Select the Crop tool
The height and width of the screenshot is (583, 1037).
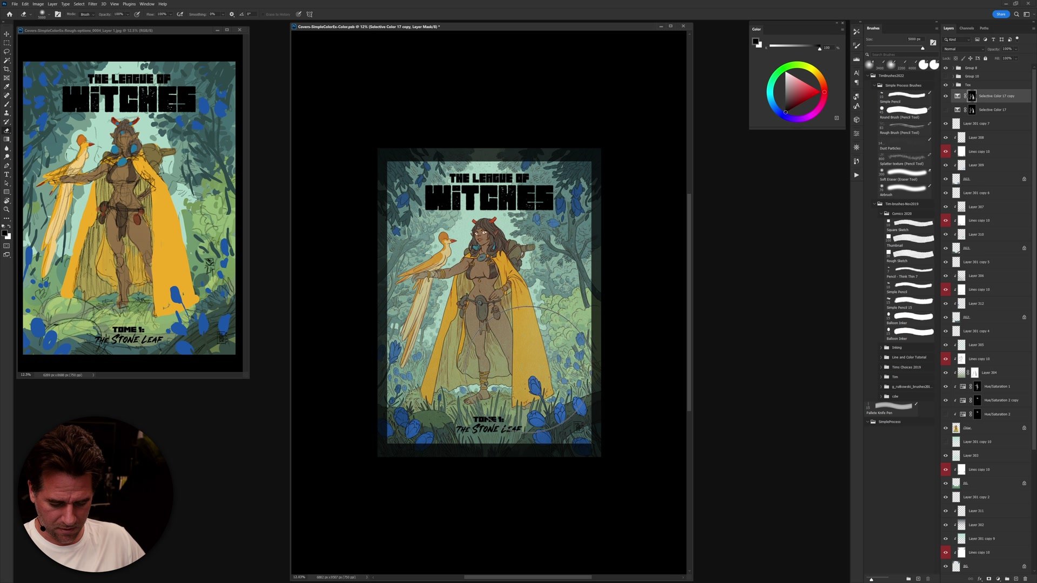tap(6, 69)
